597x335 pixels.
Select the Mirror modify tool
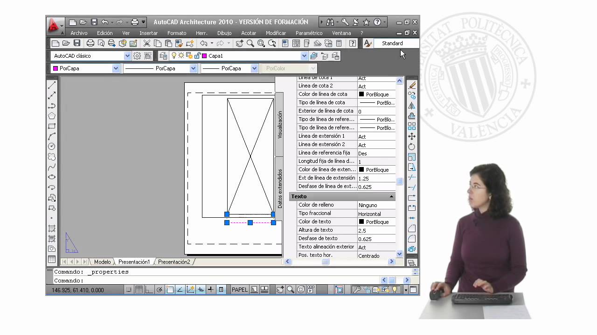coord(412,106)
